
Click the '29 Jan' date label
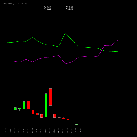37,130
